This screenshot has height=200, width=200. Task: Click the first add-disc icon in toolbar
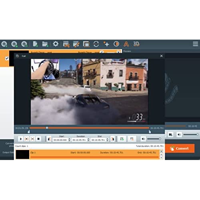click(x=4, y=44)
